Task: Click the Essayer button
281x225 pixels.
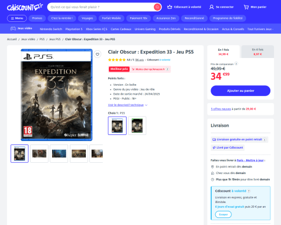Action: coord(223,214)
